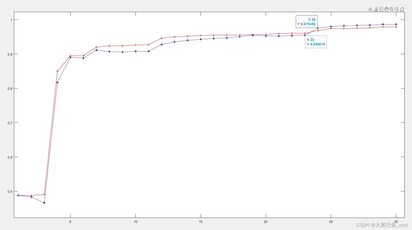
Task: Activate the Brush data tool
Action: tap(376, 9)
